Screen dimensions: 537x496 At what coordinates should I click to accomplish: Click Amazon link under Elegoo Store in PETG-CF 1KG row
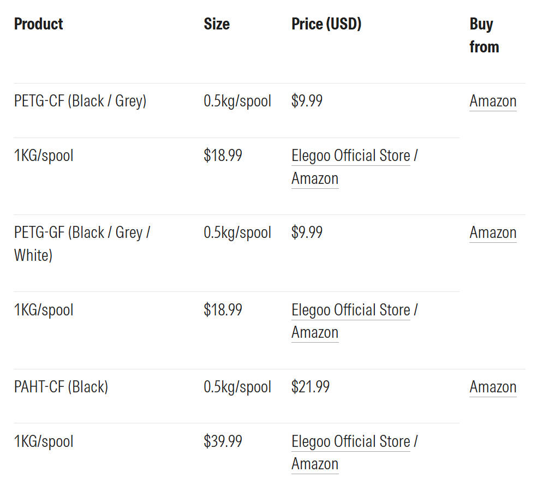tap(315, 179)
